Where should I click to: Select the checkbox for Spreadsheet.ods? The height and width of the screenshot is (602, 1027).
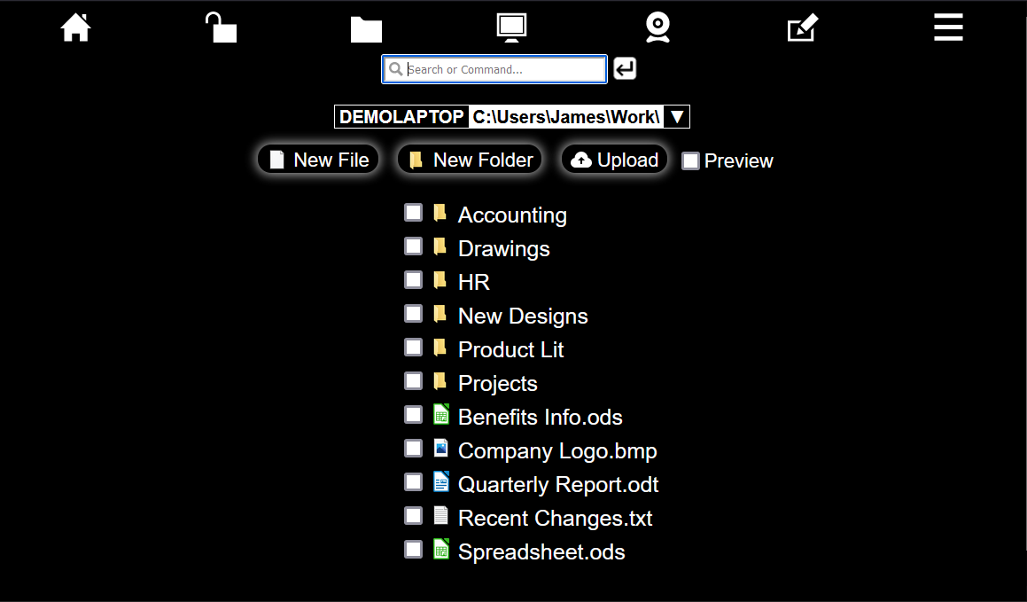point(413,549)
